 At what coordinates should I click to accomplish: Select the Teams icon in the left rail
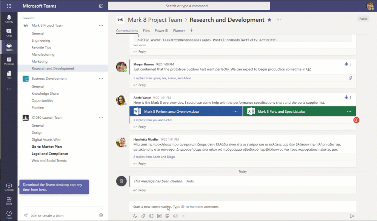[x=9, y=47]
